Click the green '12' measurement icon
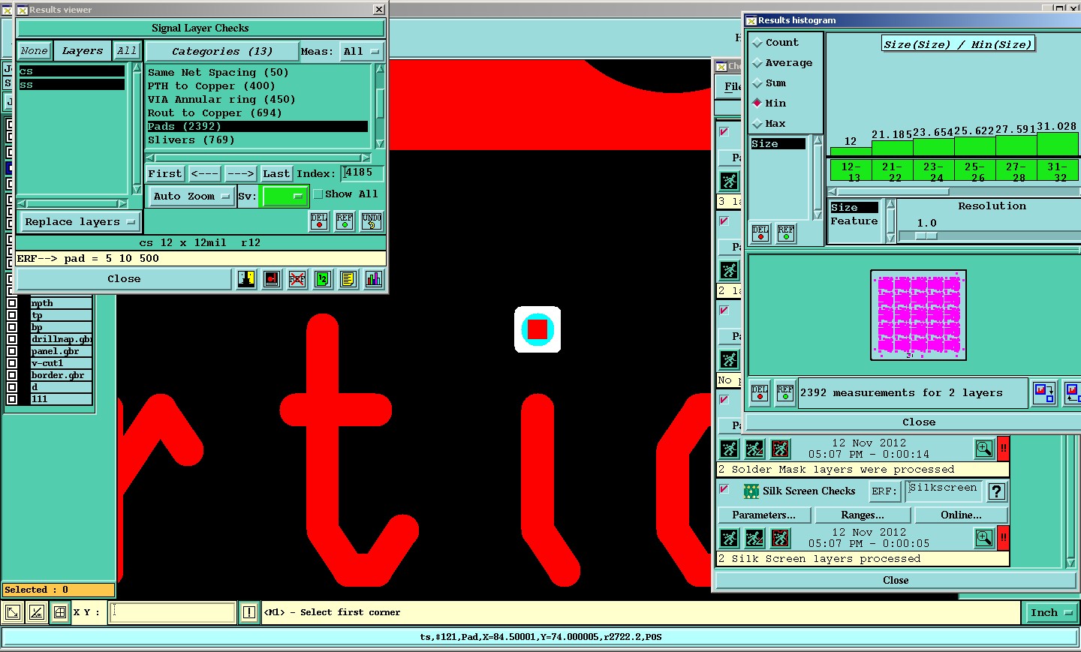Screen dimensions: 1081x652 coord(322,279)
